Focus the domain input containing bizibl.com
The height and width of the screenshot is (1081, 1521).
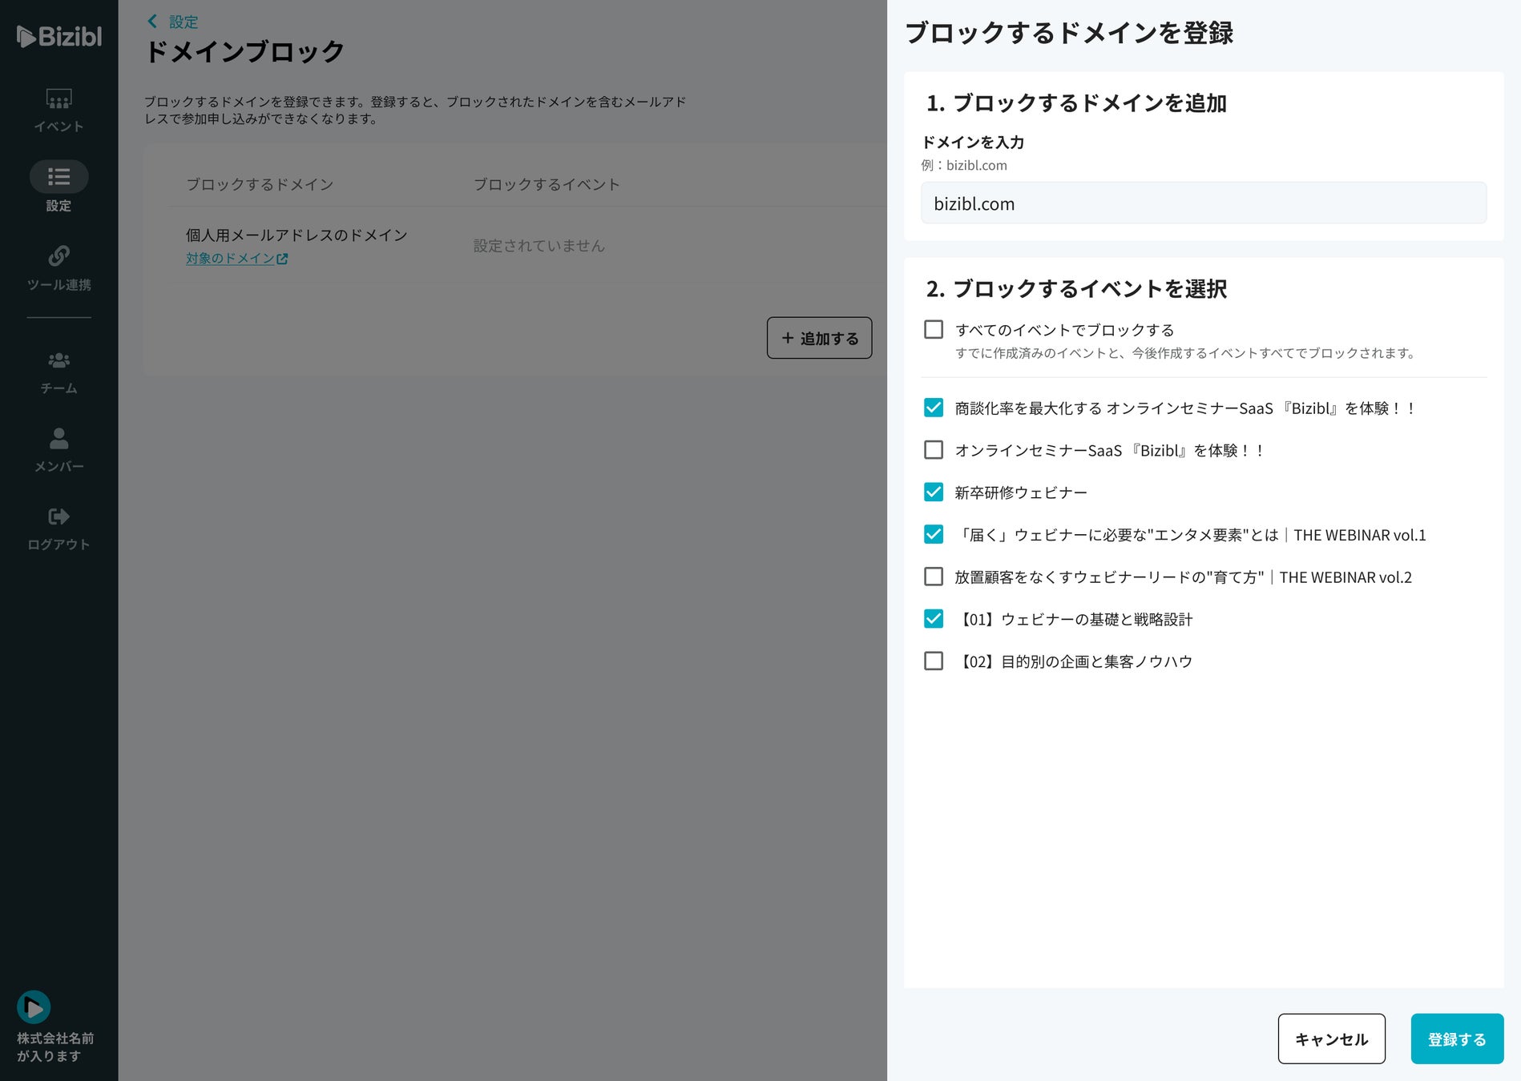pos(1204,203)
